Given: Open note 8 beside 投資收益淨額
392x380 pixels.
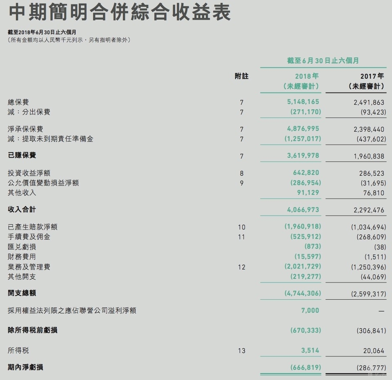Looking at the screenshot, I should tap(242, 172).
